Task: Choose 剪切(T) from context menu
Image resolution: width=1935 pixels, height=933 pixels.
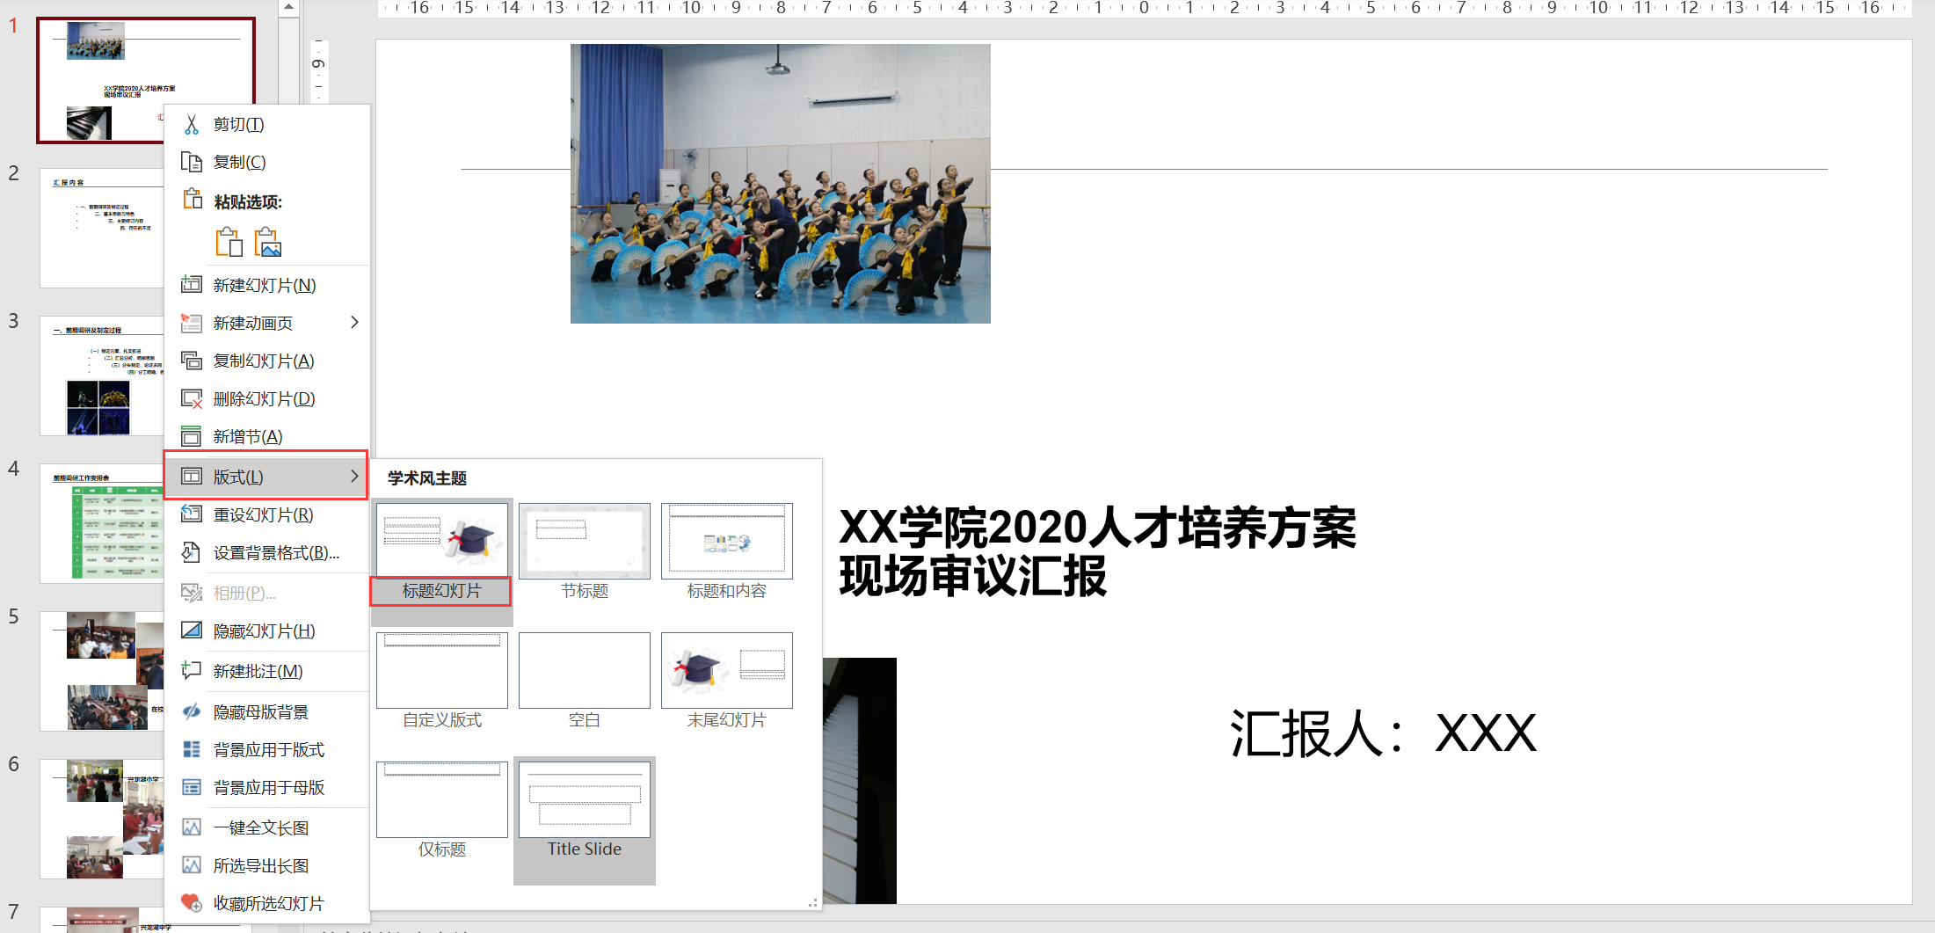Action: pos(267,124)
